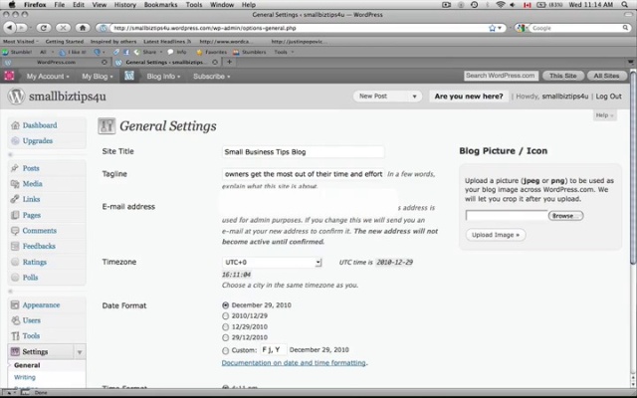The width and height of the screenshot is (637, 398).
Task: Open Firefox File menu
Action: (x=60, y=5)
